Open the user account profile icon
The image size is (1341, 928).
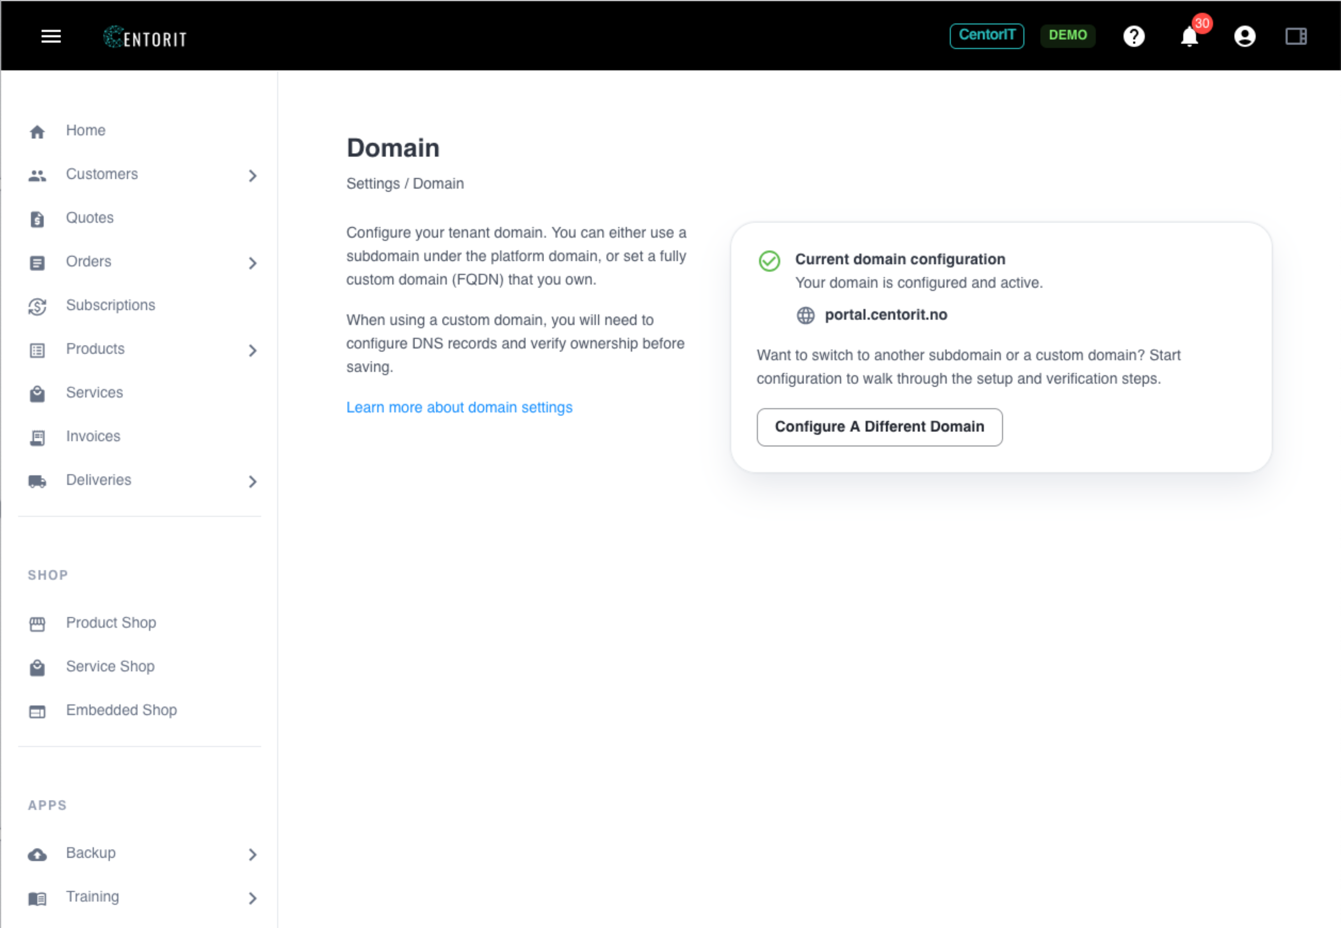1244,37
